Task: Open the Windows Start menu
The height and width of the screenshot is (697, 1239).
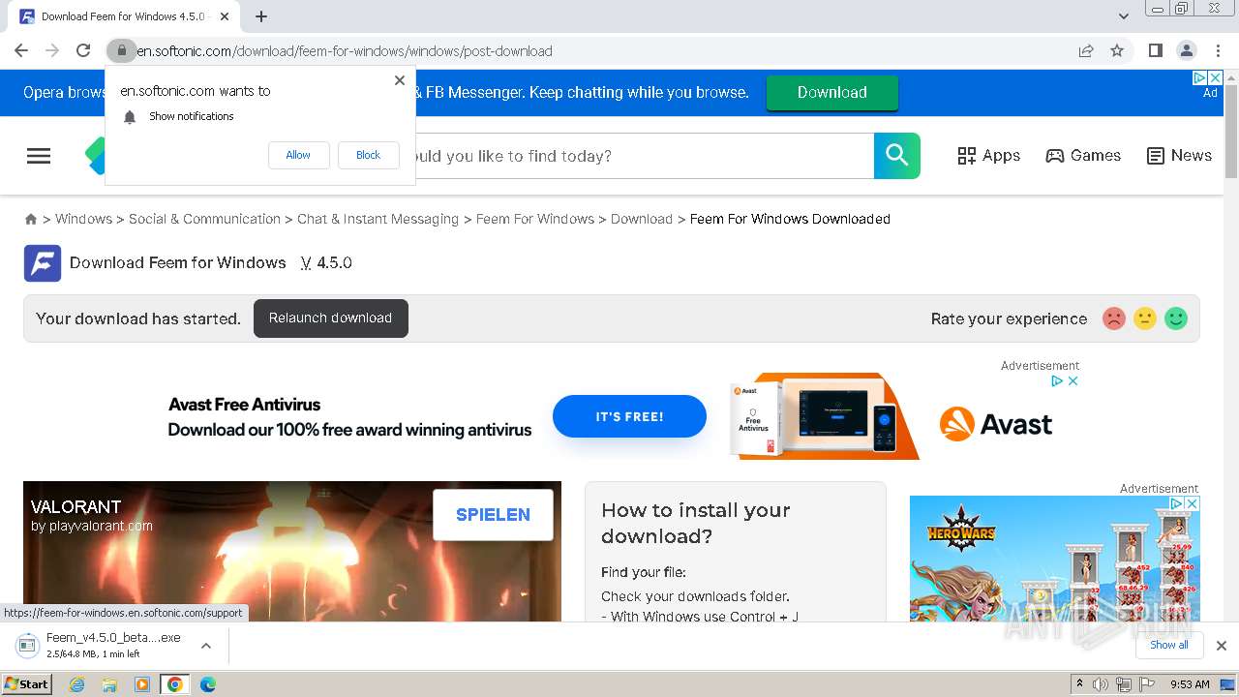Action: pyautogui.click(x=26, y=684)
